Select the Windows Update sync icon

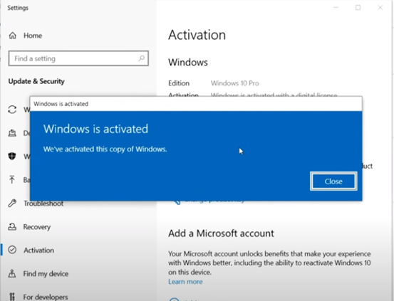coord(12,110)
